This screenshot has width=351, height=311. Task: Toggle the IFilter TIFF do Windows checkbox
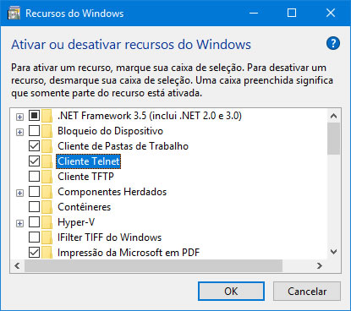pyautogui.click(x=34, y=237)
